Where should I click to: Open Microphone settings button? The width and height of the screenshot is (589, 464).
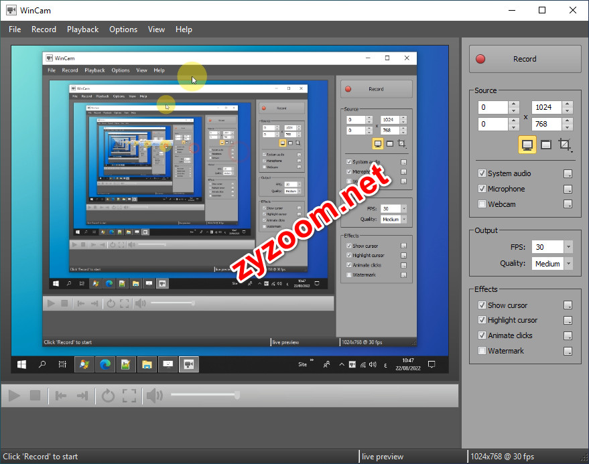coord(568,189)
